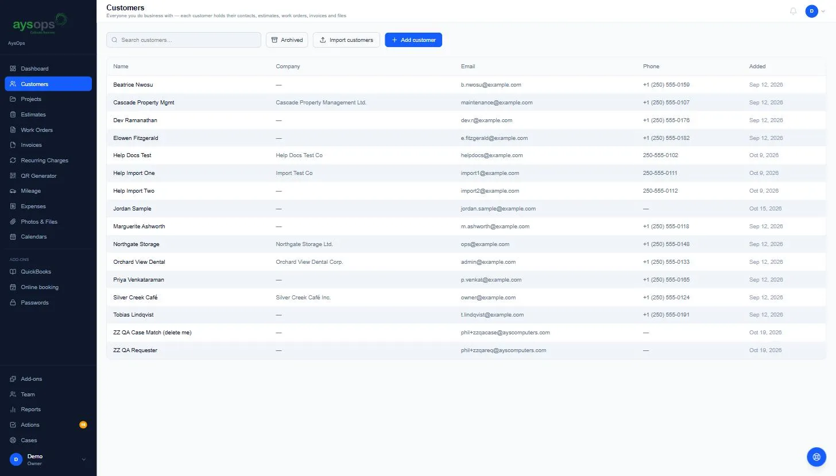Open the Reports page
This screenshot has height=476, width=836.
click(x=48, y=409)
